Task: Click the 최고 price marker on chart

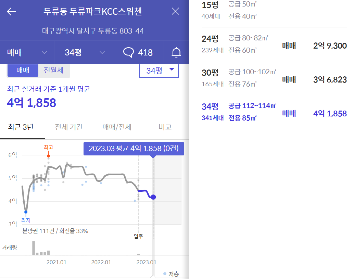Action: point(49,156)
